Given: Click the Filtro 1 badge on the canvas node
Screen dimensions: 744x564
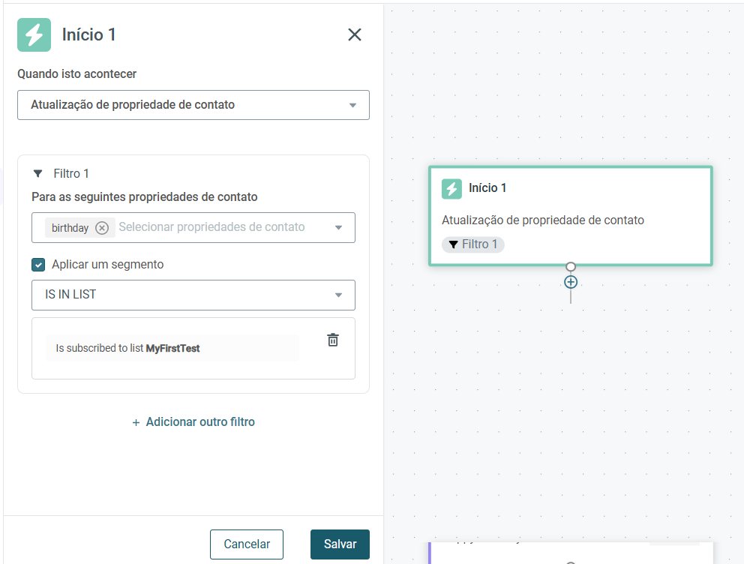Looking at the screenshot, I should coord(472,244).
